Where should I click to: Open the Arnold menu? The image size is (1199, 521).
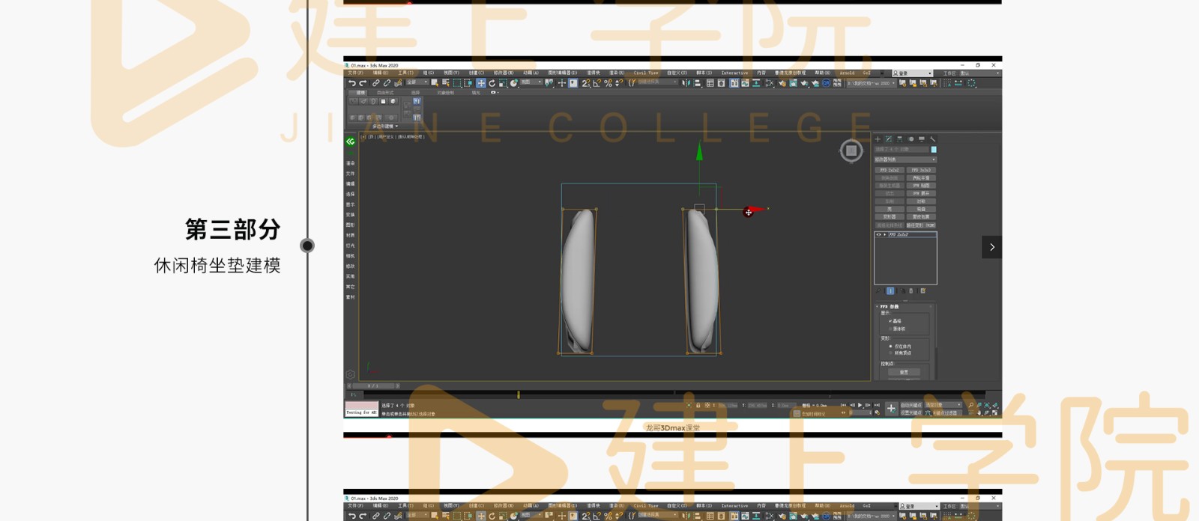(x=847, y=73)
